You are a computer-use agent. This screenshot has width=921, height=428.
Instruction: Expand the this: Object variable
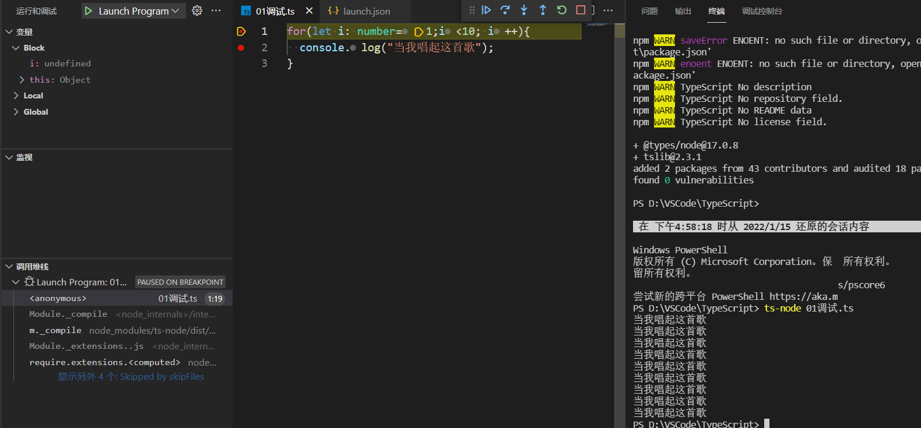click(x=22, y=80)
